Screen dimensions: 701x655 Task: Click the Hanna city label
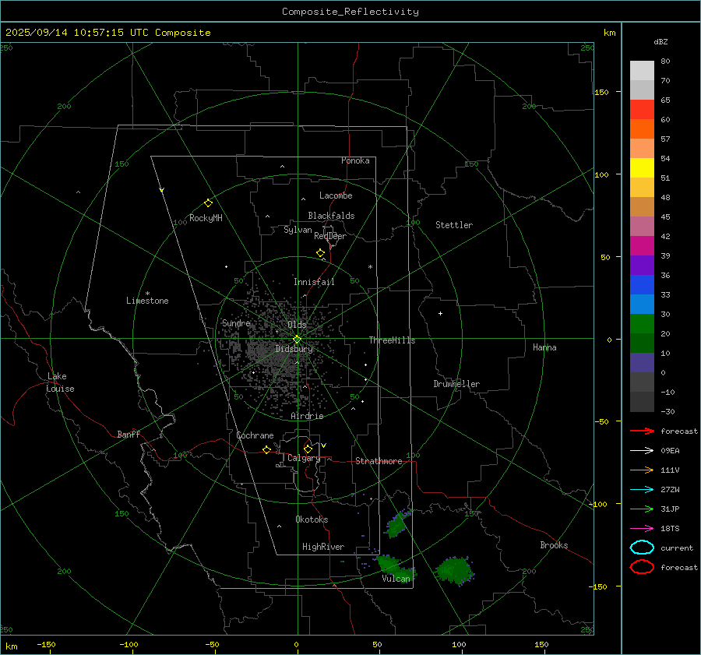point(544,347)
